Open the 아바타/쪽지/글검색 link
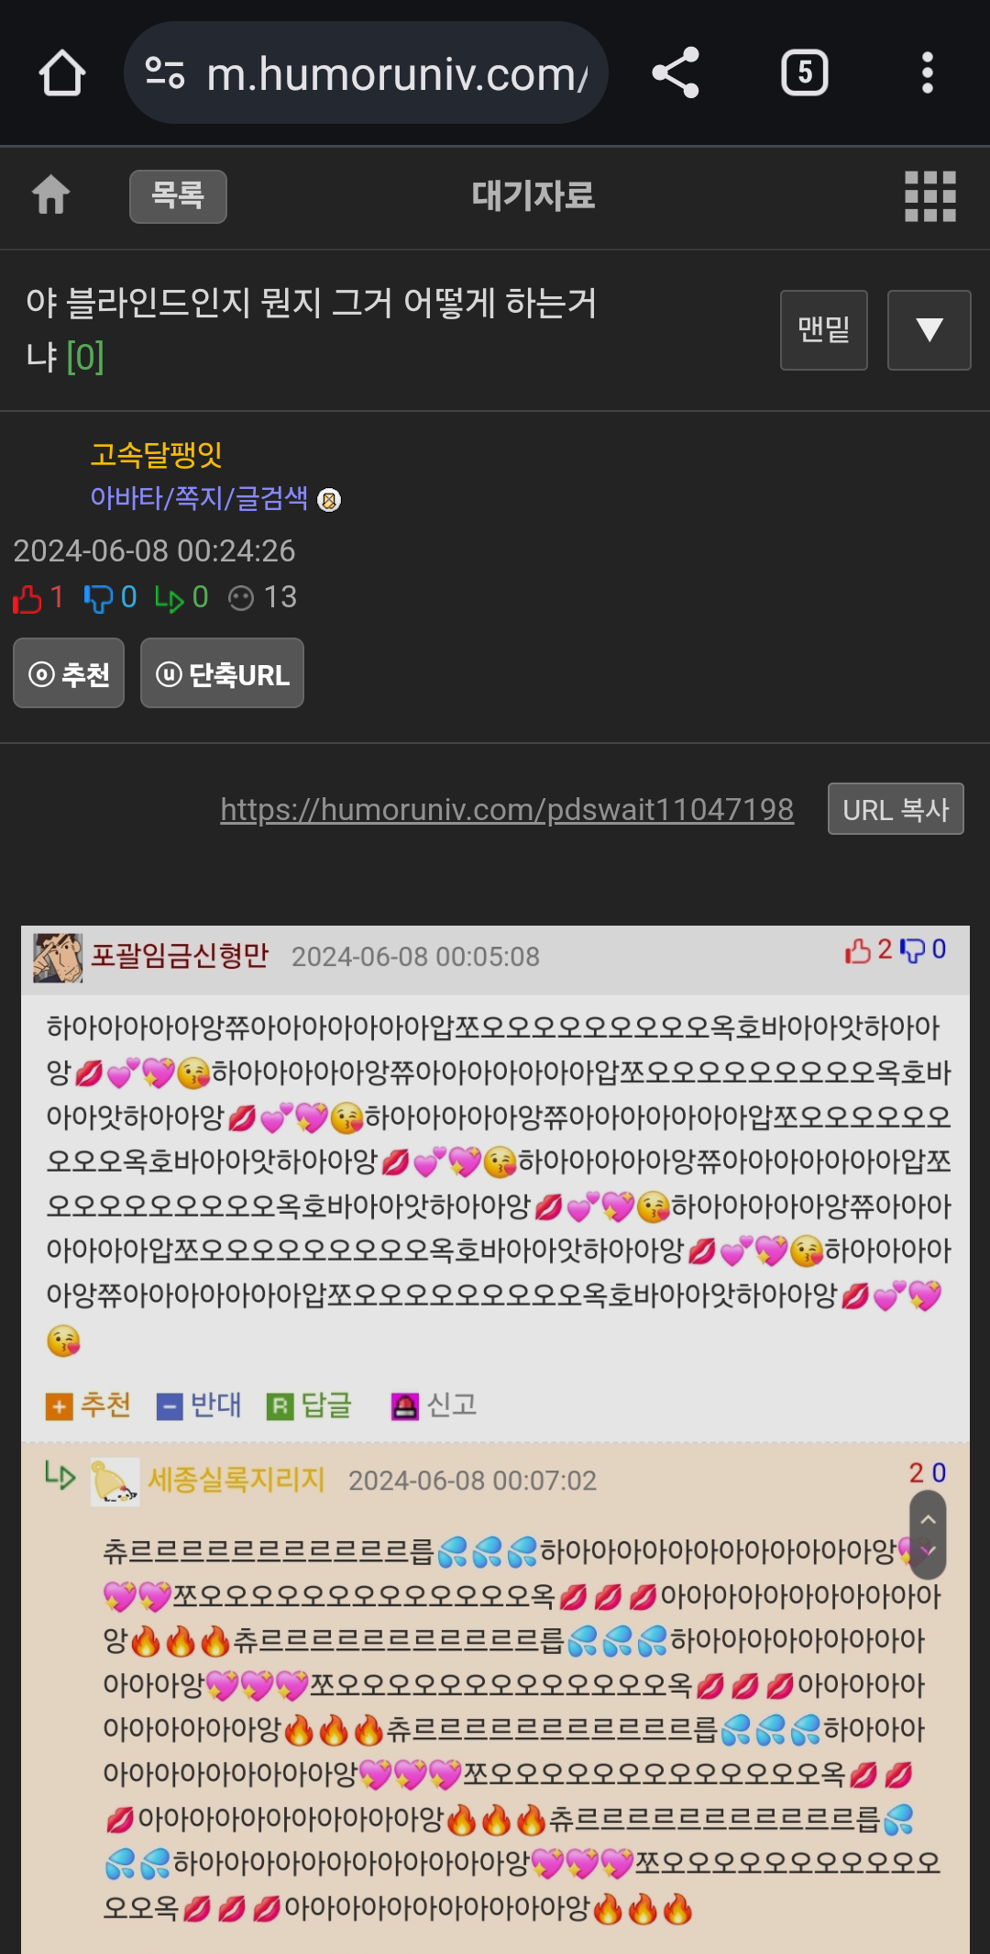The image size is (990, 1954). point(199,498)
